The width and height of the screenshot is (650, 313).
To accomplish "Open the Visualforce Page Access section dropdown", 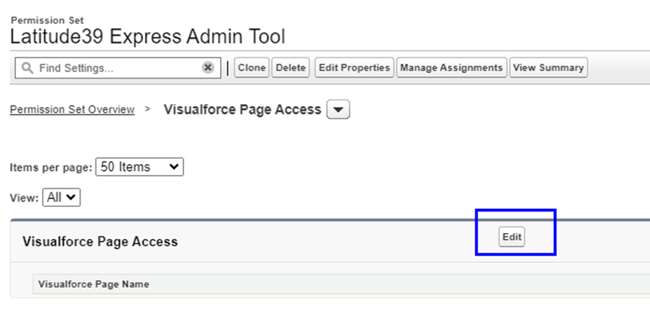I will 338,109.
